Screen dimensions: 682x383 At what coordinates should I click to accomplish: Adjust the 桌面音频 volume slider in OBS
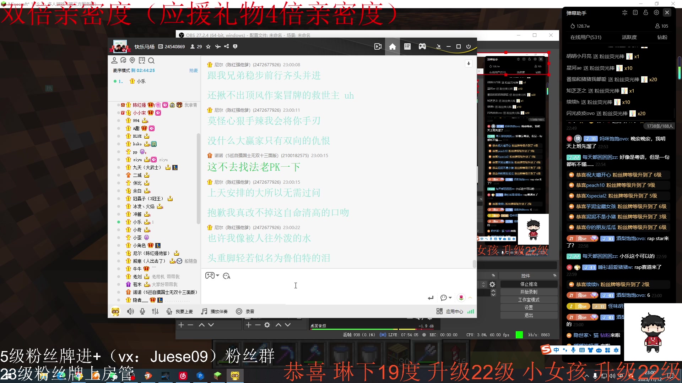(x=373, y=329)
